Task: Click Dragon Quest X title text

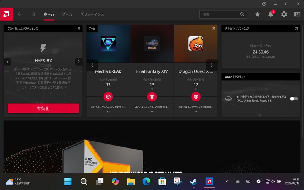Action: click(196, 71)
